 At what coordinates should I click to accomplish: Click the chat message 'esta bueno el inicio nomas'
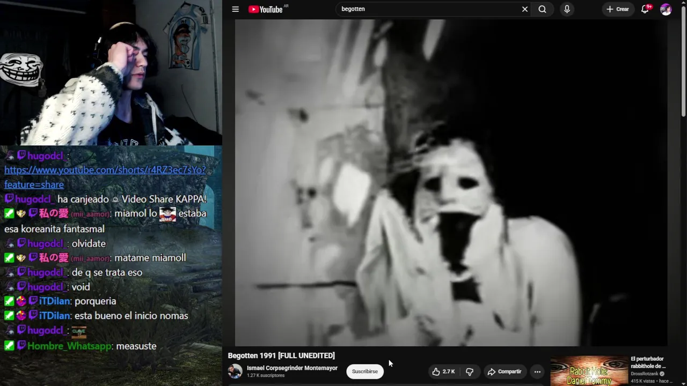pyautogui.click(x=131, y=316)
